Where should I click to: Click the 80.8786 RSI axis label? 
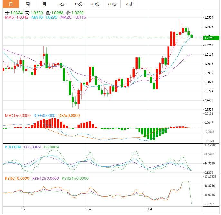pos(209,186)
